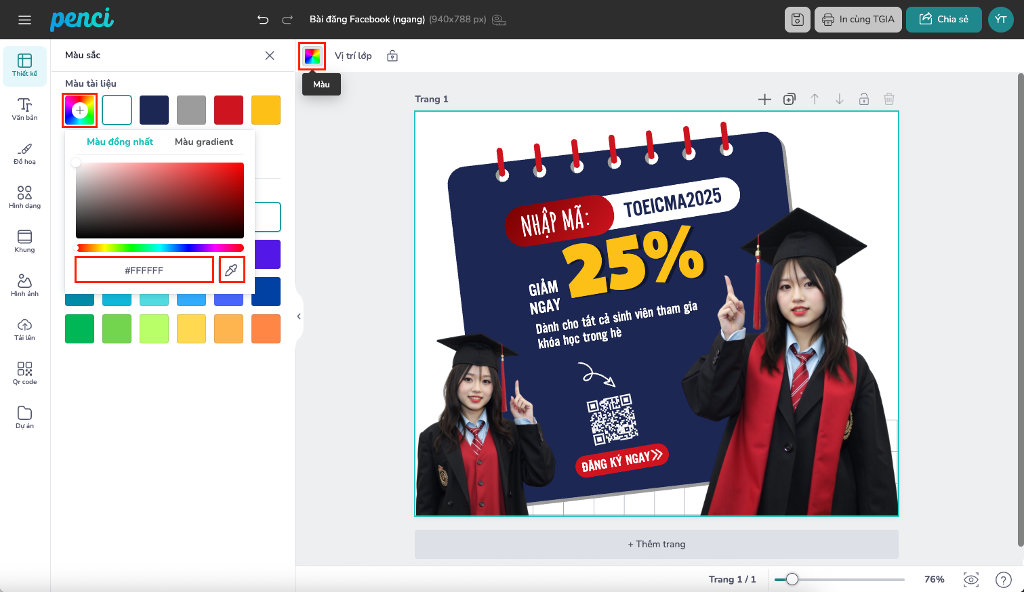
Task: Open the hamburger main menu
Action: coord(25,20)
